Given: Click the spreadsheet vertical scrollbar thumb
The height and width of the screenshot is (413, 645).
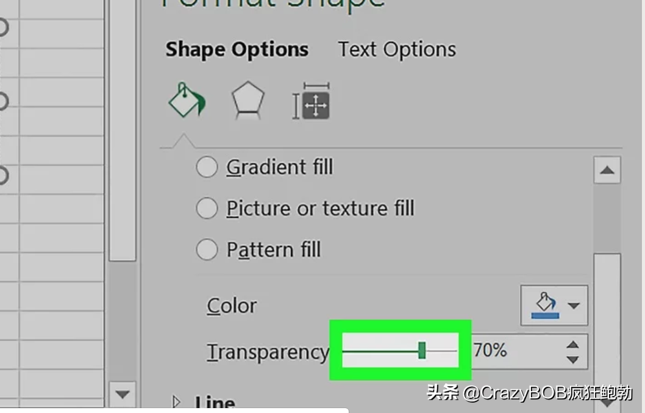Looking at the screenshot, I should (x=123, y=130).
